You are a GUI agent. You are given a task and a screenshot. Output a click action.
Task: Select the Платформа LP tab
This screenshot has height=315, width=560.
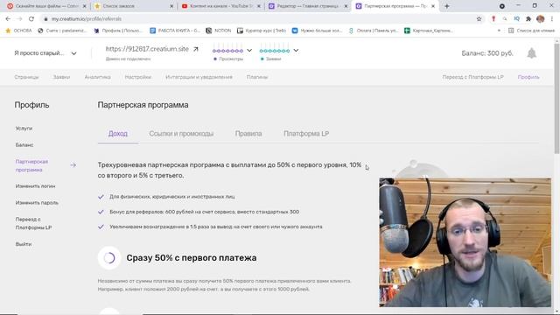pos(306,134)
